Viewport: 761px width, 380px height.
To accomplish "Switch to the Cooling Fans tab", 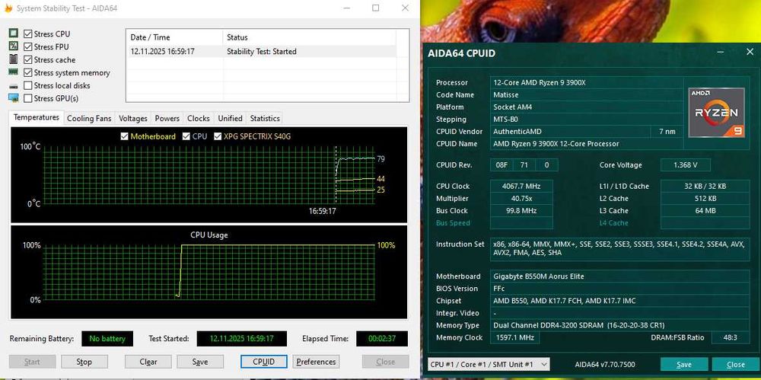I will pos(89,119).
